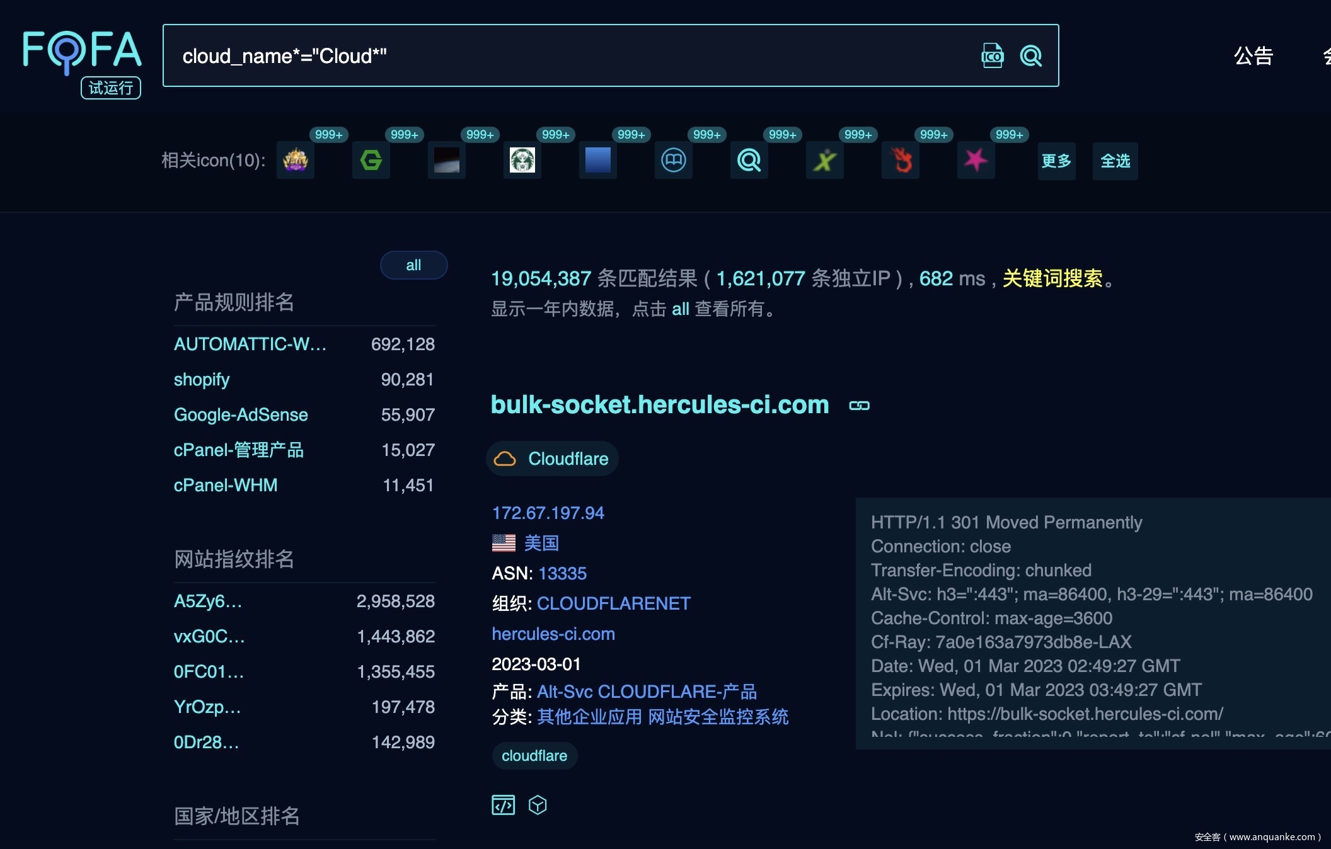Select the Starbucks-style round related icon
Screen dimensions: 1331x849
pos(522,161)
